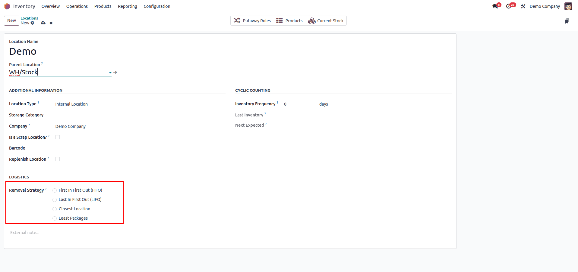Click the Inventory app logo icon
578x272 pixels.
click(7, 6)
